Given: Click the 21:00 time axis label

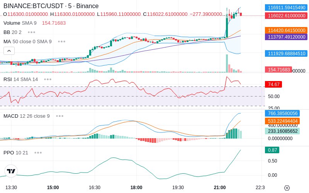Looking at the screenshot, I should [x=220, y=188].
